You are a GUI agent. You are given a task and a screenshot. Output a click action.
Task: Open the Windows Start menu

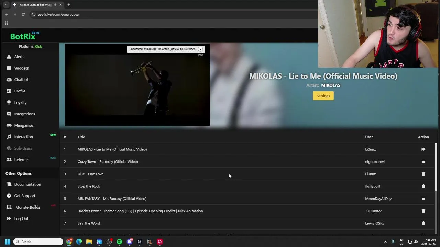tap(7, 242)
